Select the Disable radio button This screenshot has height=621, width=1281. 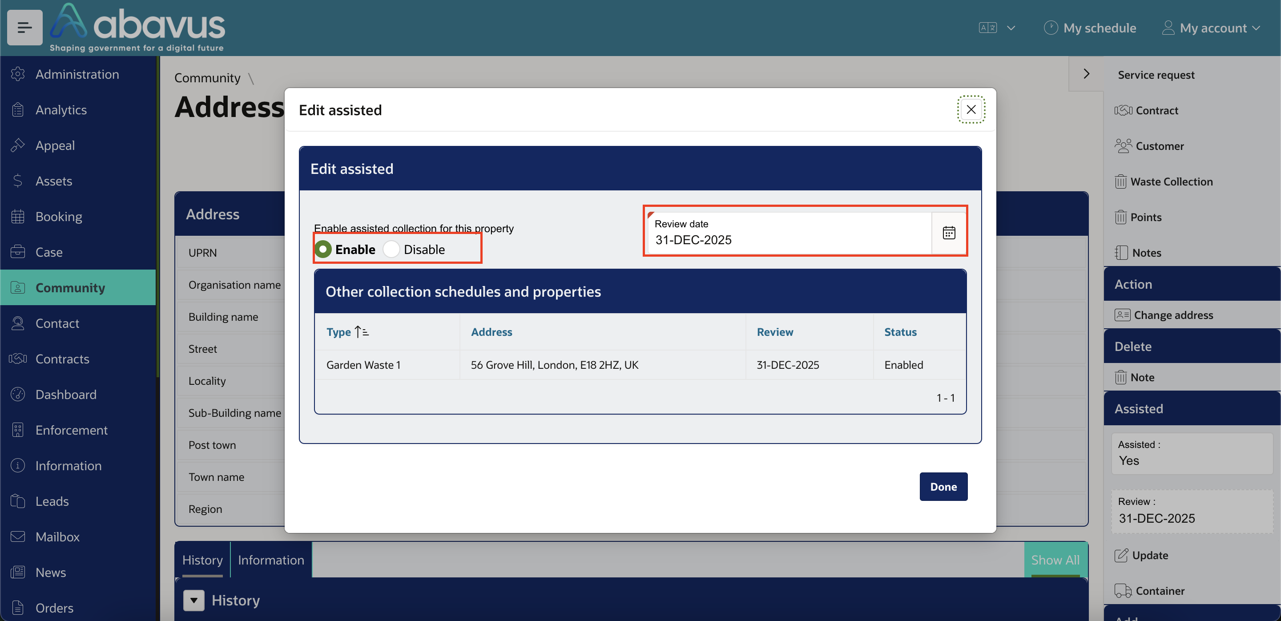tap(391, 249)
